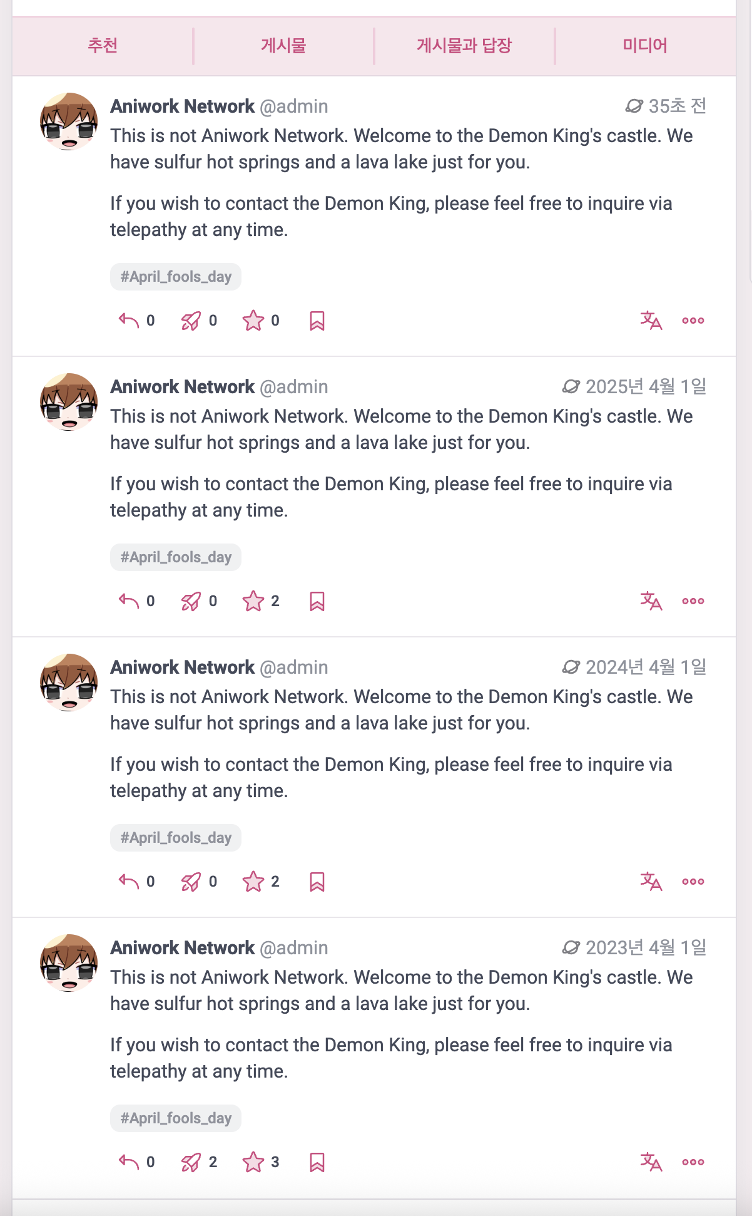Image resolution: width=752 pixels, height=1216 pixels.
Task: Open more options on 2025년 post
Action: tap(693, 601)
